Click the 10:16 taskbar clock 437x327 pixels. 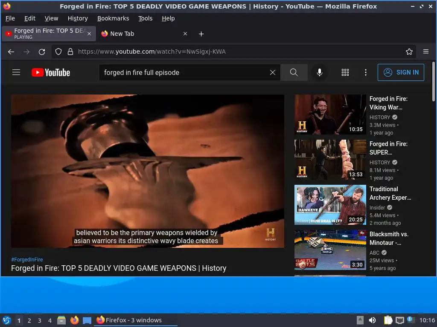point(427,320)
